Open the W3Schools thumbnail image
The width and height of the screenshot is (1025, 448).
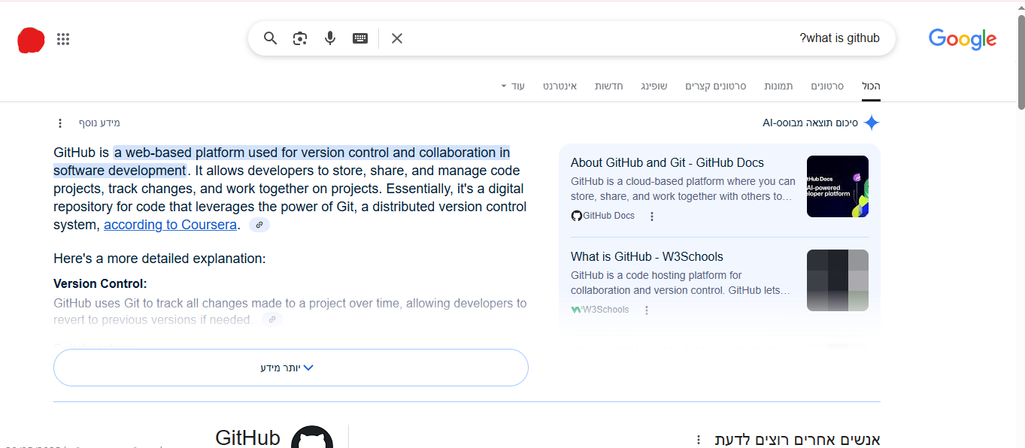pos(838,280)
